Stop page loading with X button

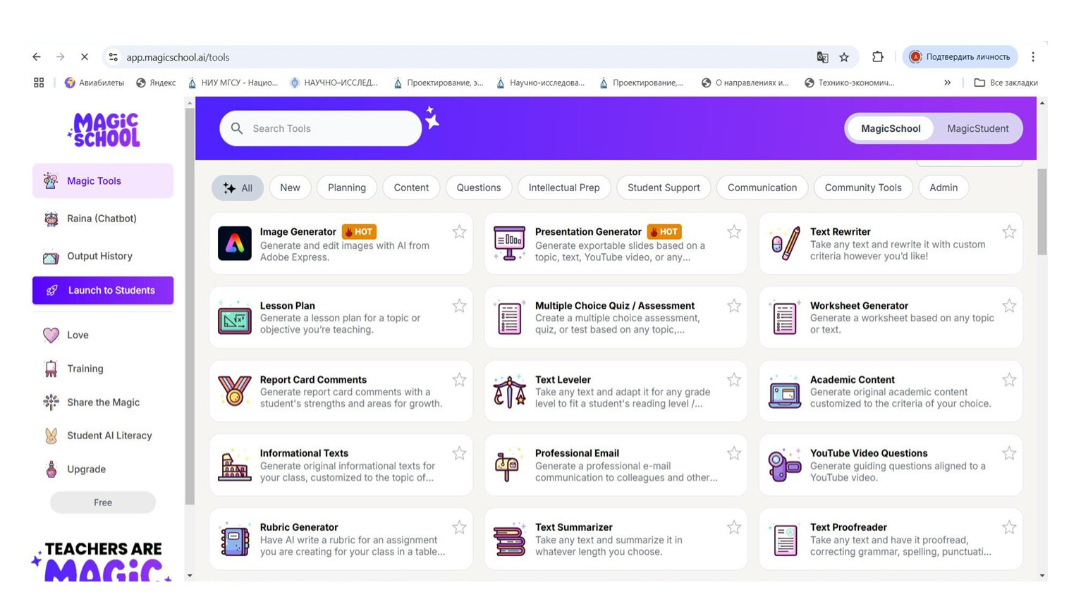tap(84, 57)
